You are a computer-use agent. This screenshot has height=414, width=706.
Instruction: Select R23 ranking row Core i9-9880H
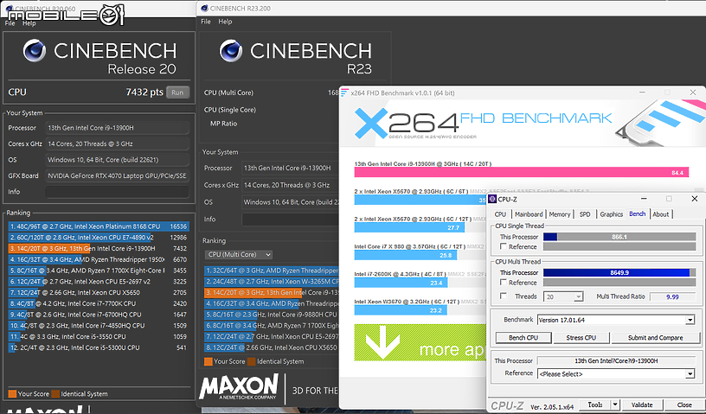272,315
